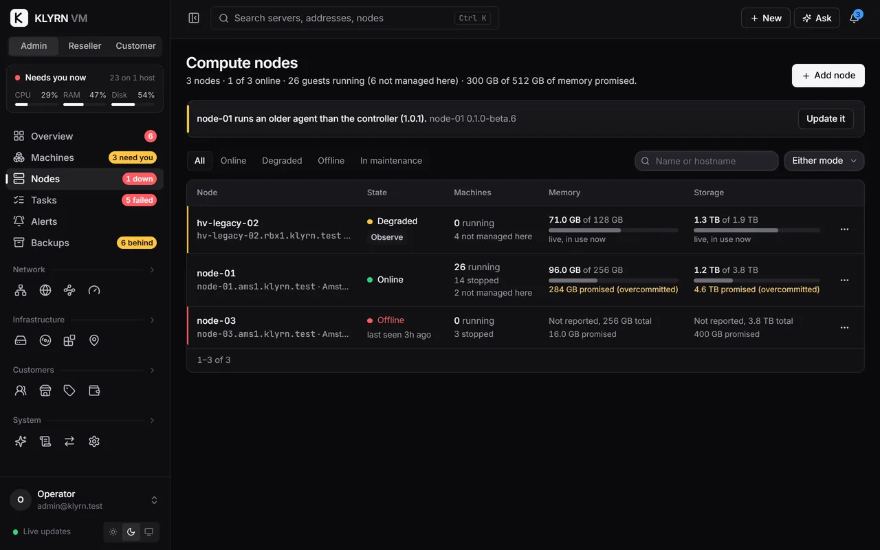The image size is (880, 550).
Task: Open the speed gauge icon under Network
Action: 94,290
